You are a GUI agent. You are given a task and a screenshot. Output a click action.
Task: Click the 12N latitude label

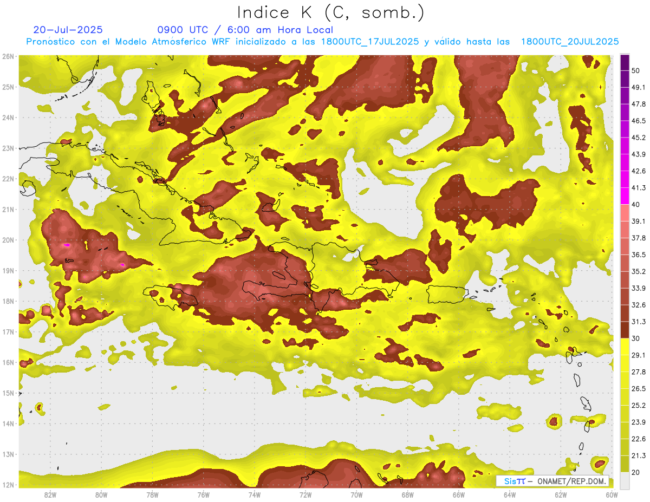pos(8,485)
